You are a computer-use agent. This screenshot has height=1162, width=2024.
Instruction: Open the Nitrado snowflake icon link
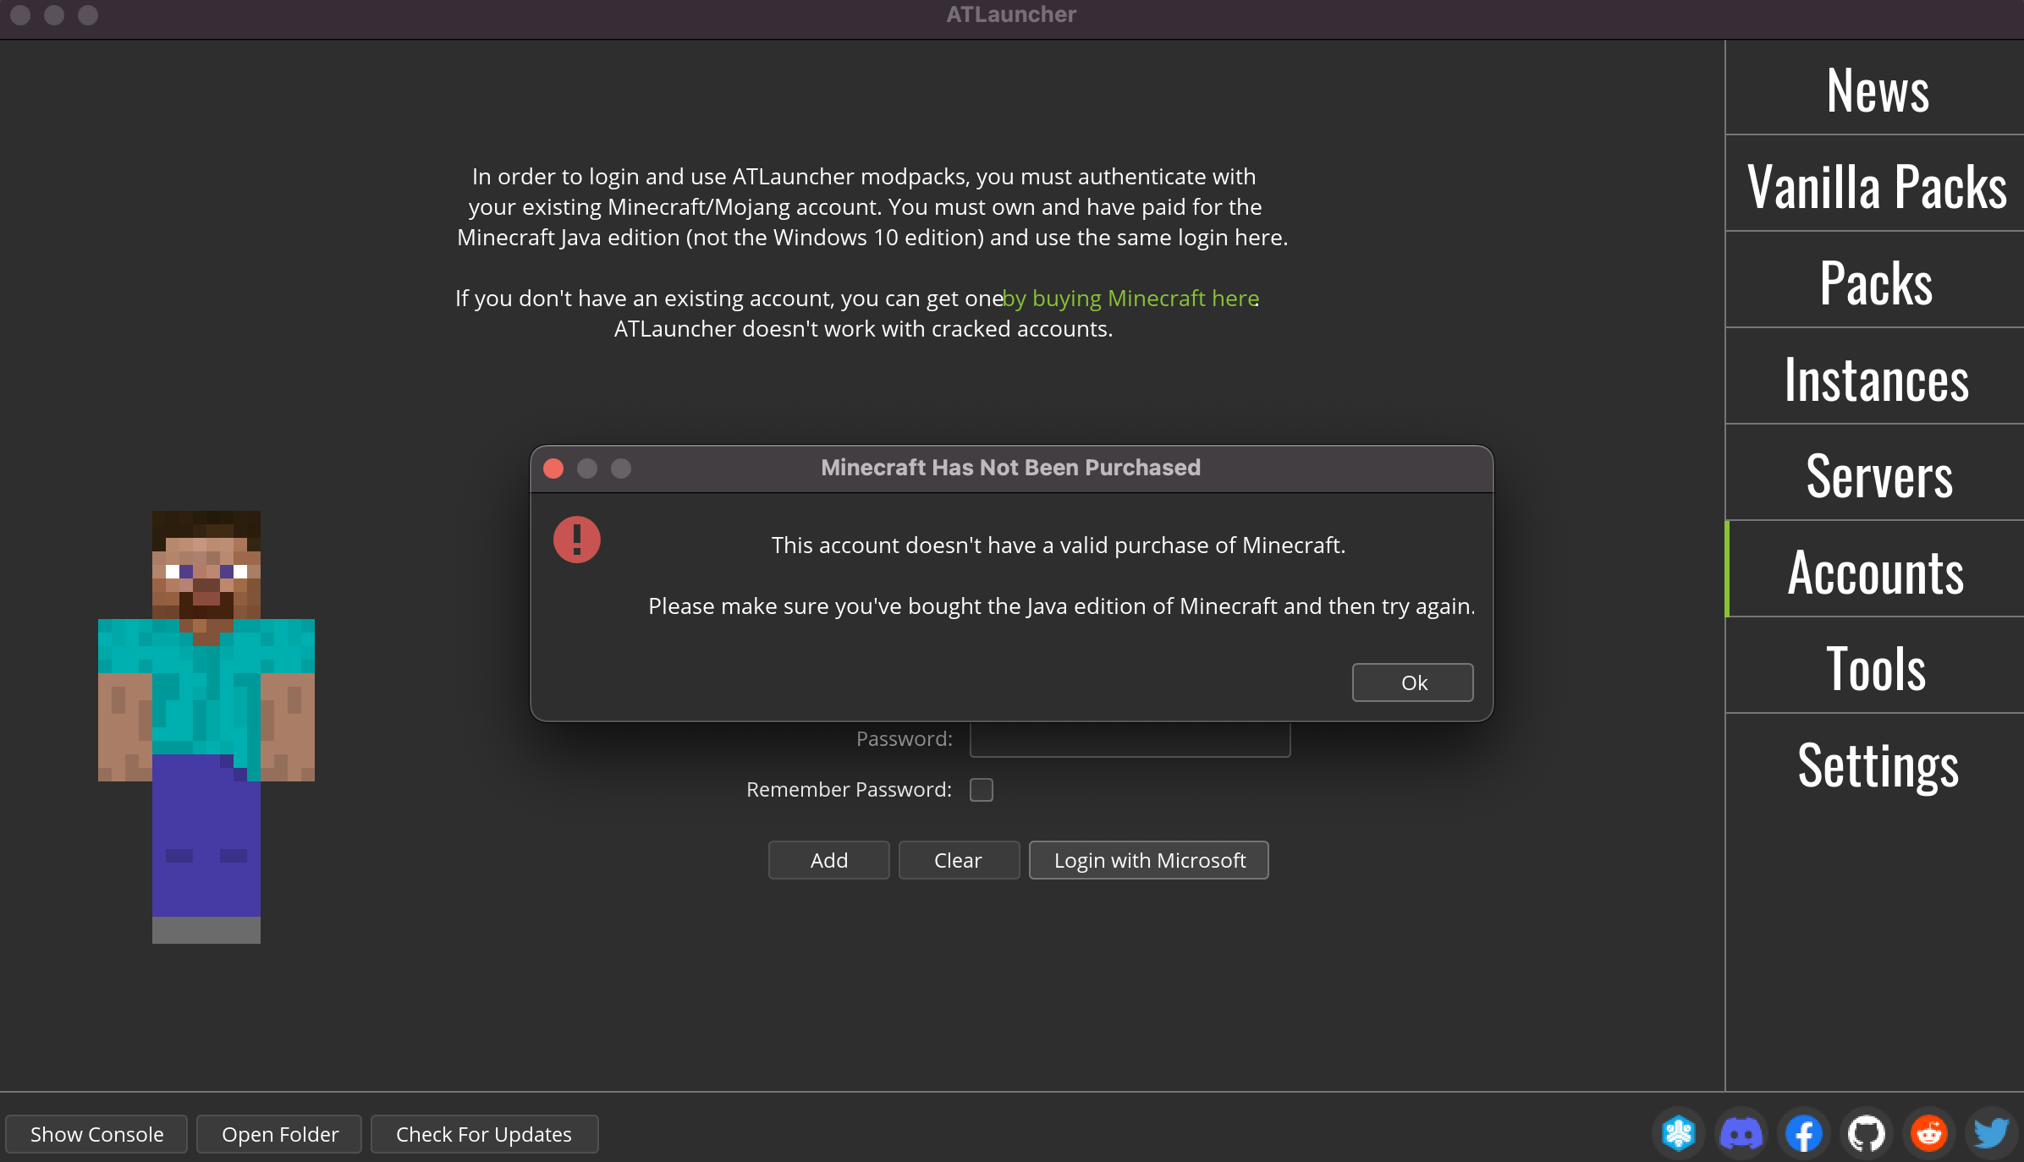pyautogui.click(x=1678, y=1133)
